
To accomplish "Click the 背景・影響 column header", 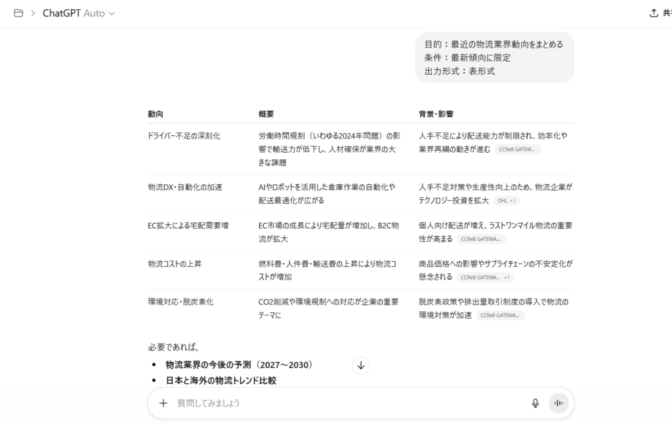I will point(436,114).
